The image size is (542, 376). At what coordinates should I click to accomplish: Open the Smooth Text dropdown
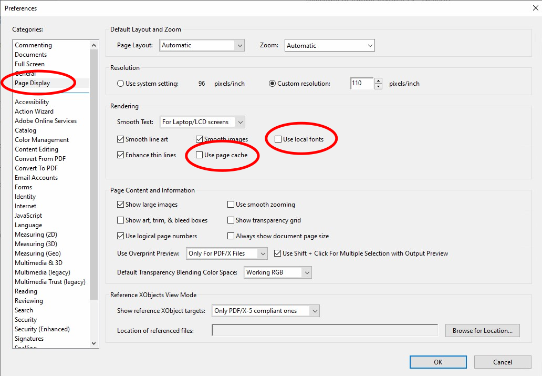[202, 122]
